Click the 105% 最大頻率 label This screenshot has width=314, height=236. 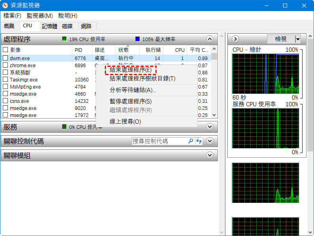pos(159,39)
